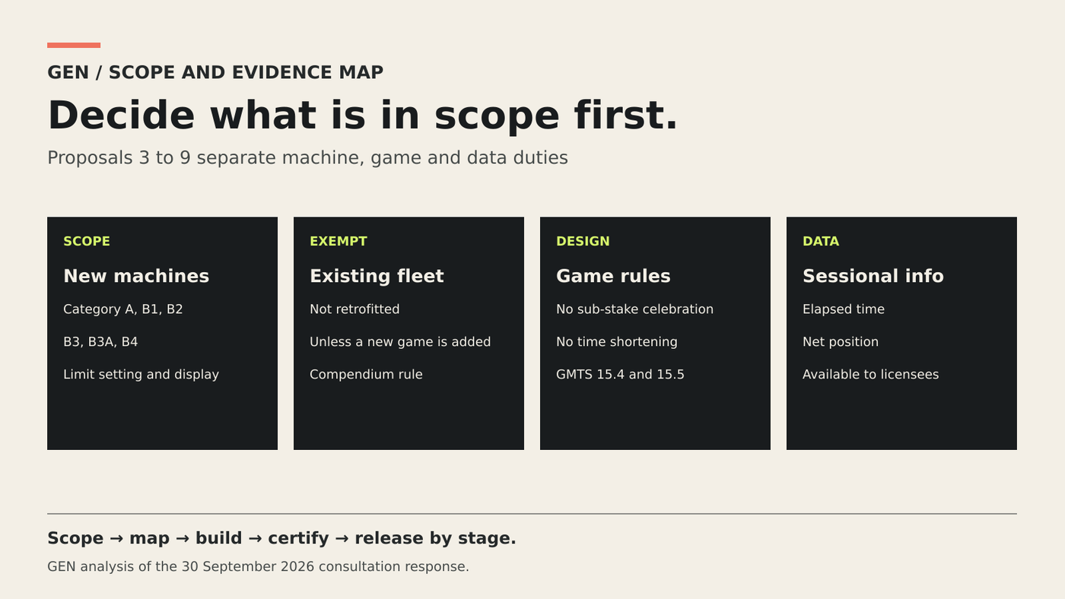Click the "Elapsed time" line
This screenshot has width=1065, height=599.
pyautogui.click(x=844, y=309)
